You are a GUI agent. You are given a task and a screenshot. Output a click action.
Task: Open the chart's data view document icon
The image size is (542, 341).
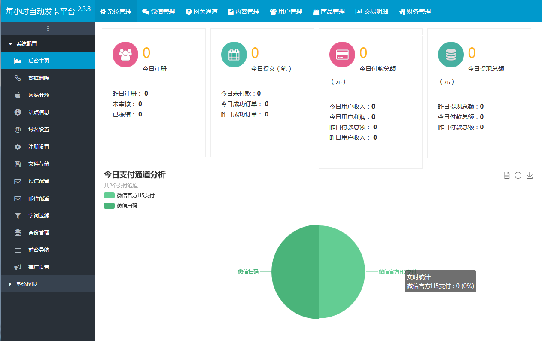point(506,175)
